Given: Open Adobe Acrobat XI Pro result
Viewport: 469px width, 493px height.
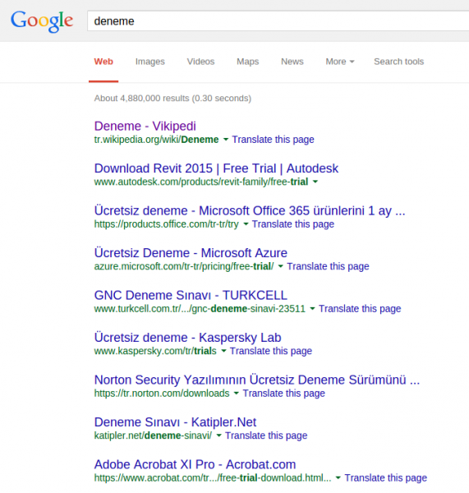Looking at the screenshot, I should 195,464.
